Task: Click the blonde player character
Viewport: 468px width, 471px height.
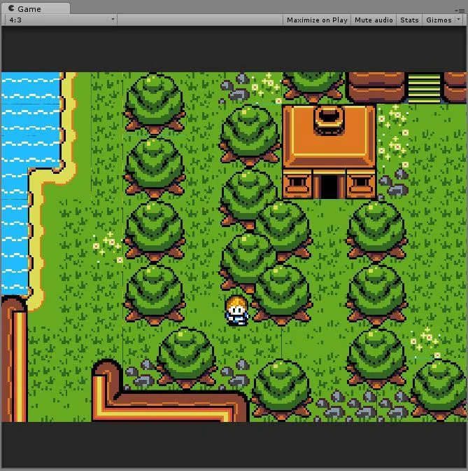Action: (x=237, y=310)
